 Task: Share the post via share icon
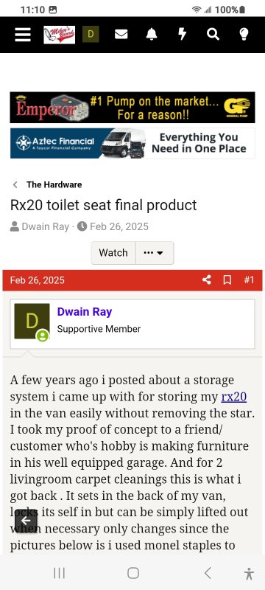(206, 280)
